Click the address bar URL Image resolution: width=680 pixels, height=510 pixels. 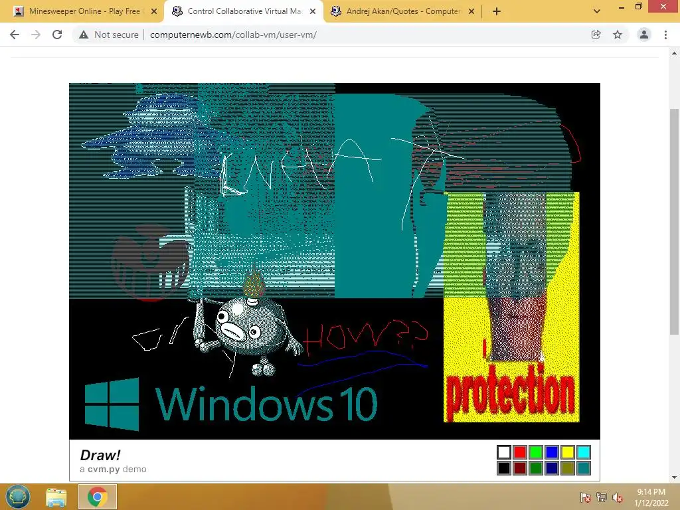233,35
